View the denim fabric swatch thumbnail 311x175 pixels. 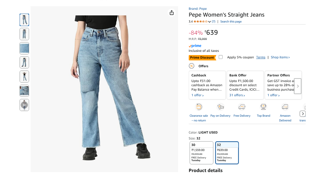[24, 48]
